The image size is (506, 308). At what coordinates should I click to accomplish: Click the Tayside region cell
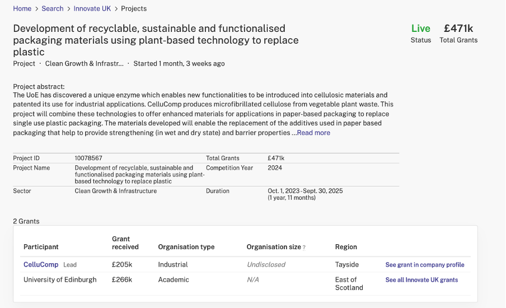point(347,264)
